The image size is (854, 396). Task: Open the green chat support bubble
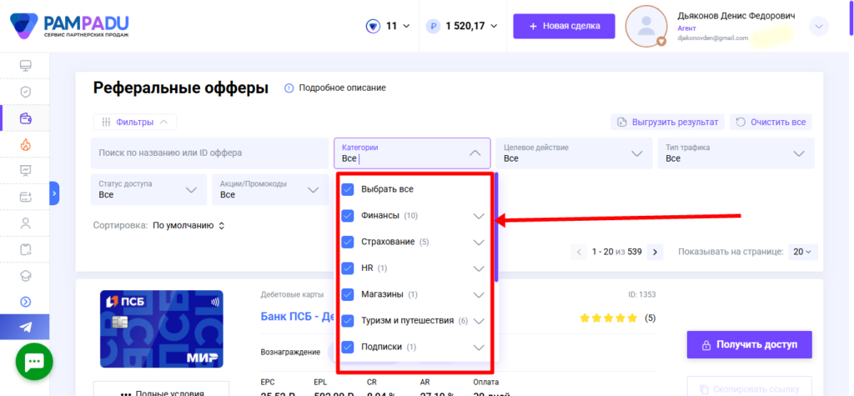click(34, 362)
